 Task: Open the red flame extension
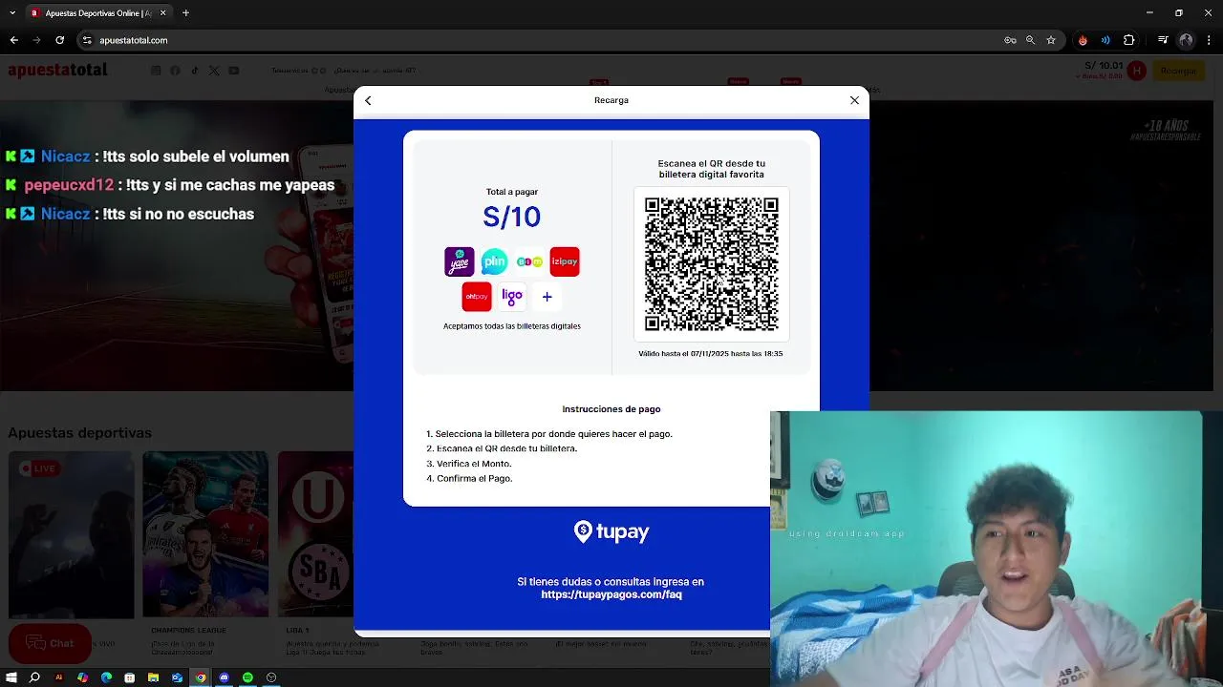click(x=1083, y=40)
